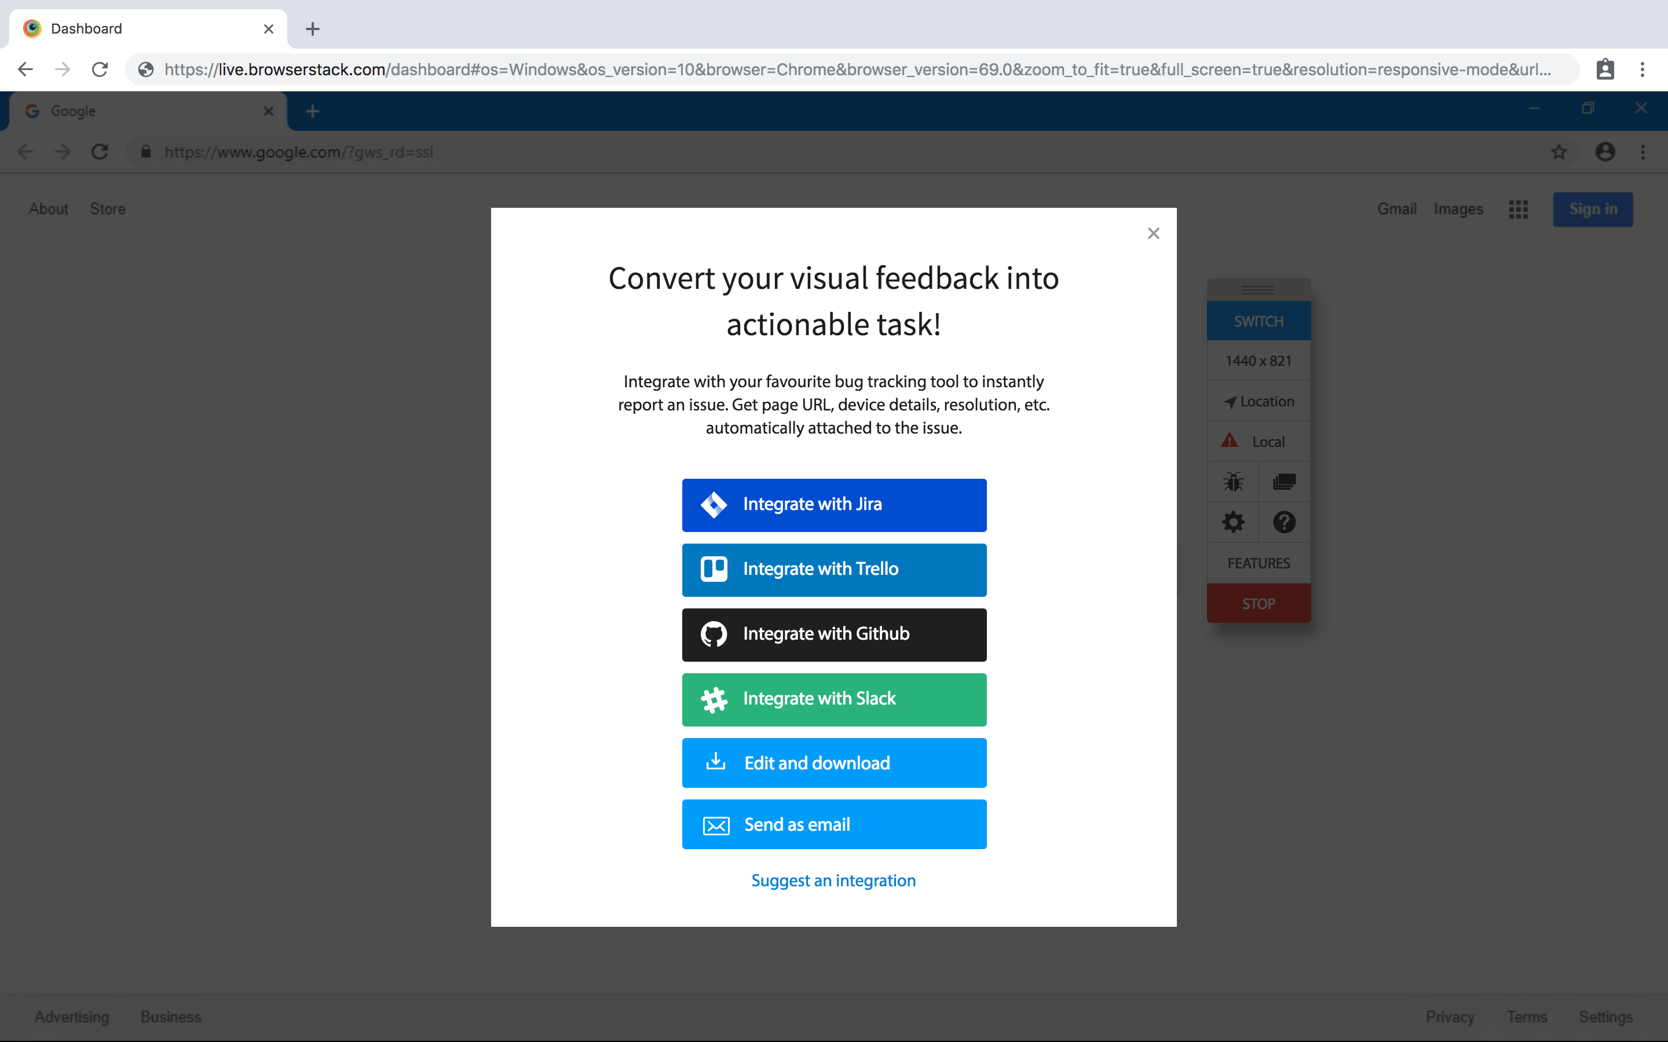Viewport: 1668px width, 1042px height.
Task: Open Privacy footer link
Action: [1450, 1017]
